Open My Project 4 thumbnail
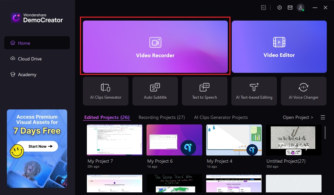The height and width of the screenshot is (195, 334). [234, 140]
